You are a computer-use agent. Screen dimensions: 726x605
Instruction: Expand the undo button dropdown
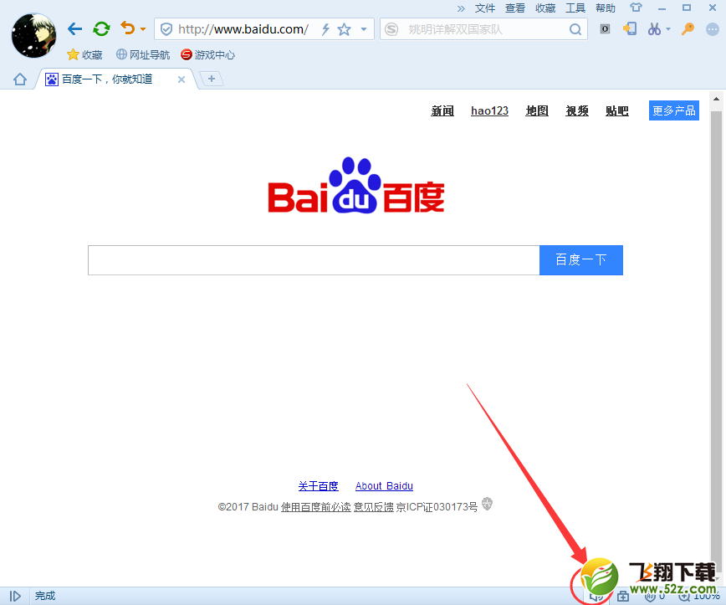(x=141, y=28)
